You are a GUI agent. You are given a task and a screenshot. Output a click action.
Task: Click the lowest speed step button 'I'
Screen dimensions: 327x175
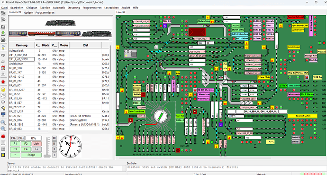tap(54, 155)
